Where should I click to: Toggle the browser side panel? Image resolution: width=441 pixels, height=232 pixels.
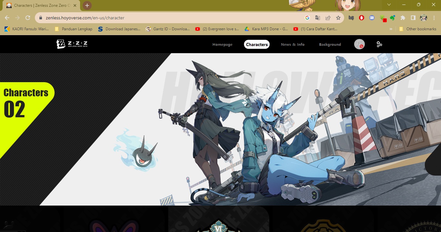(413, 18)
